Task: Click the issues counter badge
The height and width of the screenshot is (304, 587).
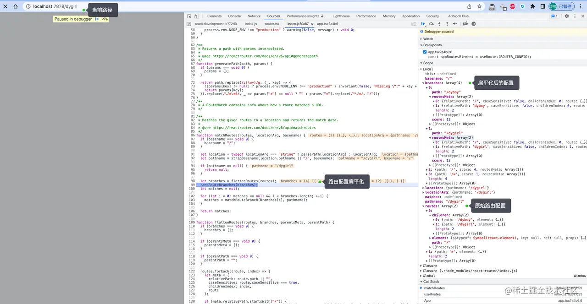Action: 554,16
